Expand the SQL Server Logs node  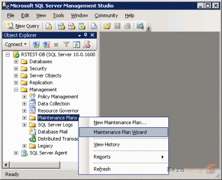(24, 125)
